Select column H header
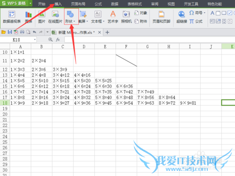The image size is (235, 176). (x=169, y=46)
